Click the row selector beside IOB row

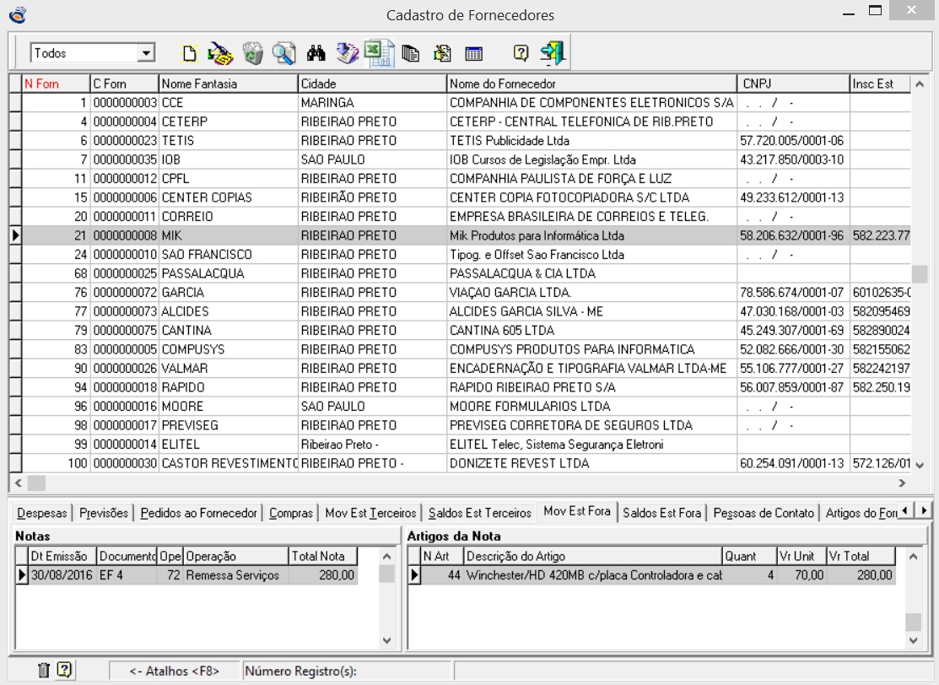point(15,160)
